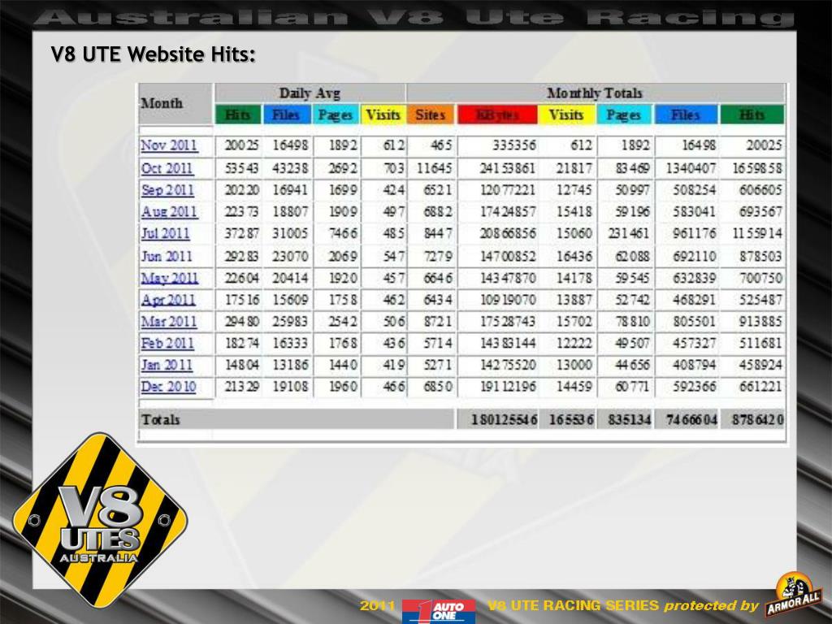Click the total KBytes value 180125546
This screenshot has width=832, height=624.
click(504, 420)
